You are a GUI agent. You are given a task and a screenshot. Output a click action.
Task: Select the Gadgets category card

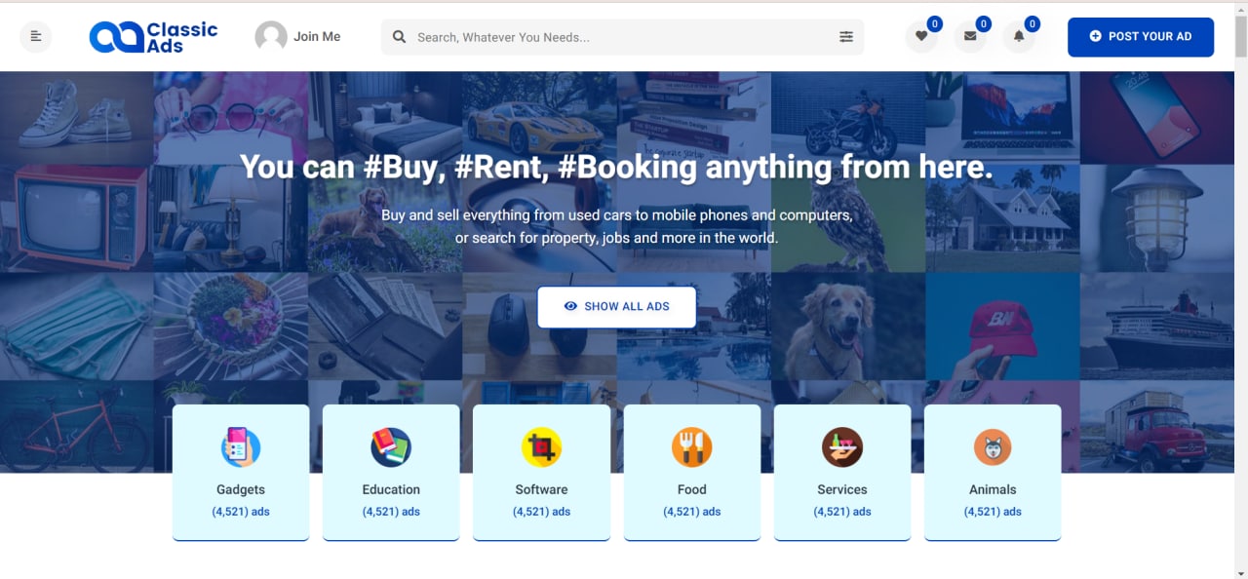coord(241,473)
